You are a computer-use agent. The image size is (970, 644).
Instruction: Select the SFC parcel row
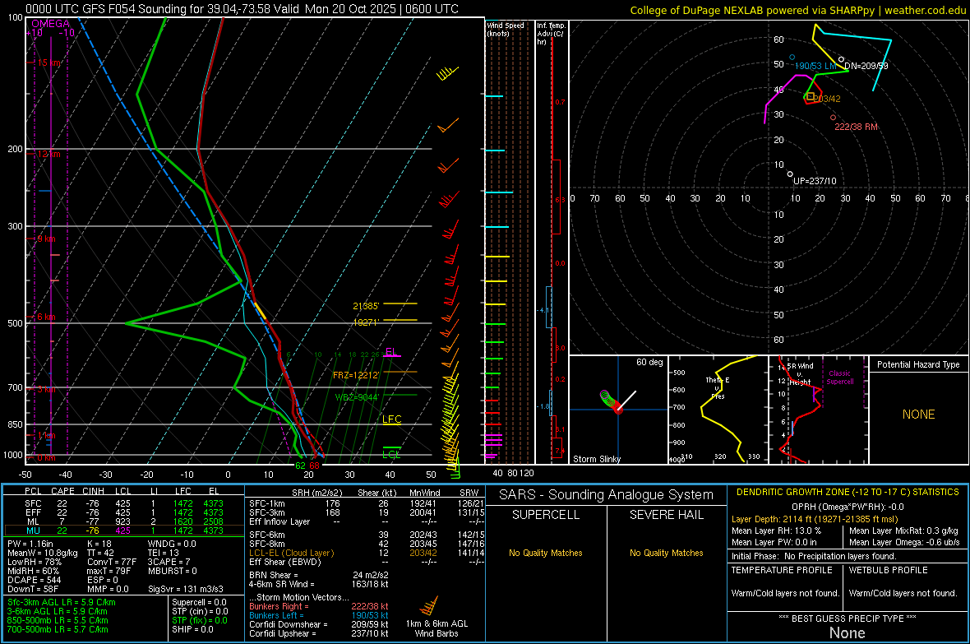[124, 503]
